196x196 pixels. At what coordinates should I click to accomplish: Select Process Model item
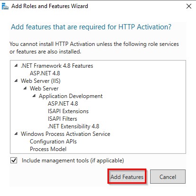[48, 149]
